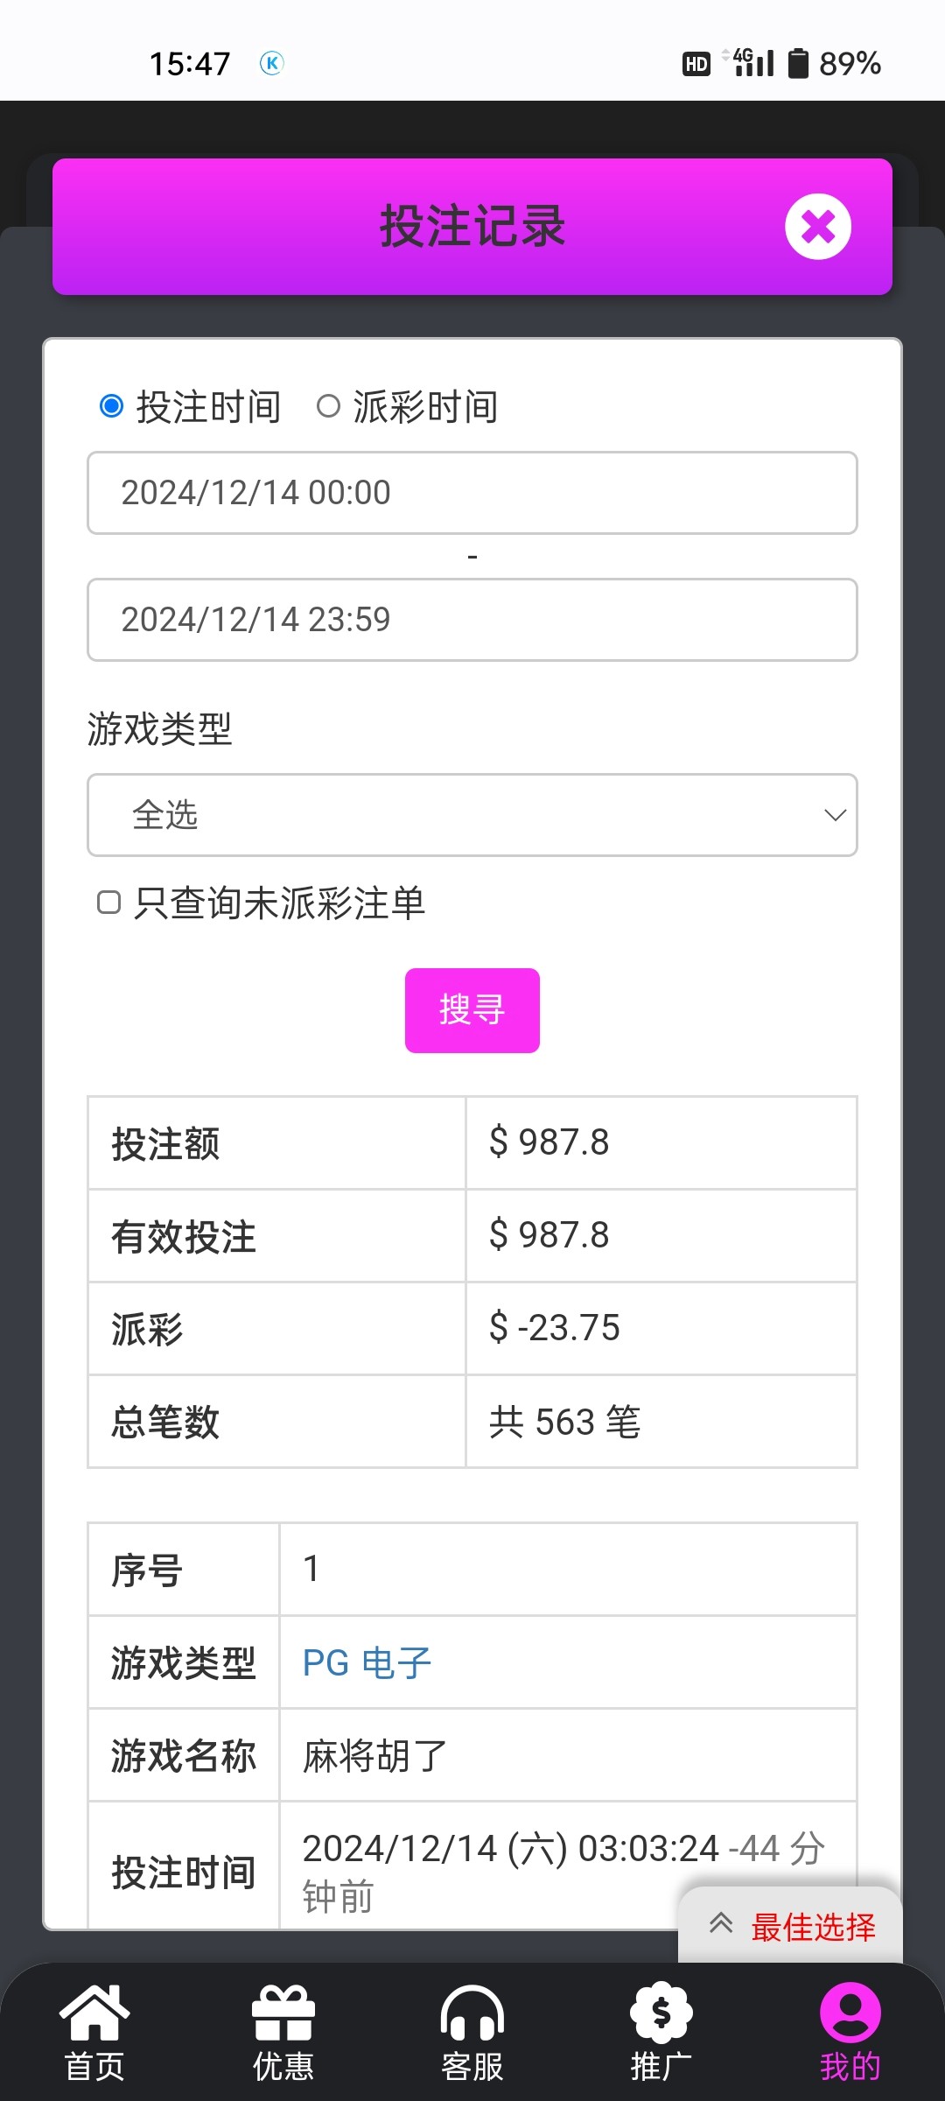Open the start date 2024/12/14 00:00 picker
Image resolution: width=945 pixels, height=2101 pixels.
click(x=472, y=493)
